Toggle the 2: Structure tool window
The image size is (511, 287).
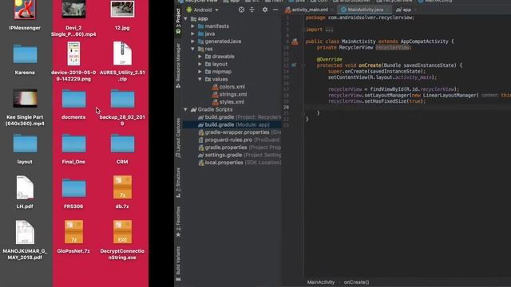[178, 183]
